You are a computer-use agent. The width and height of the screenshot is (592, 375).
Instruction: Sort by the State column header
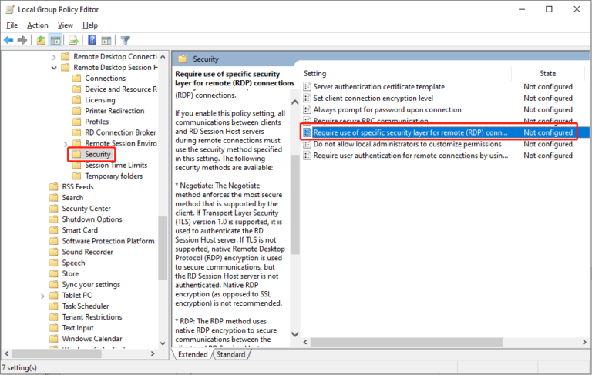pos(547,74)
